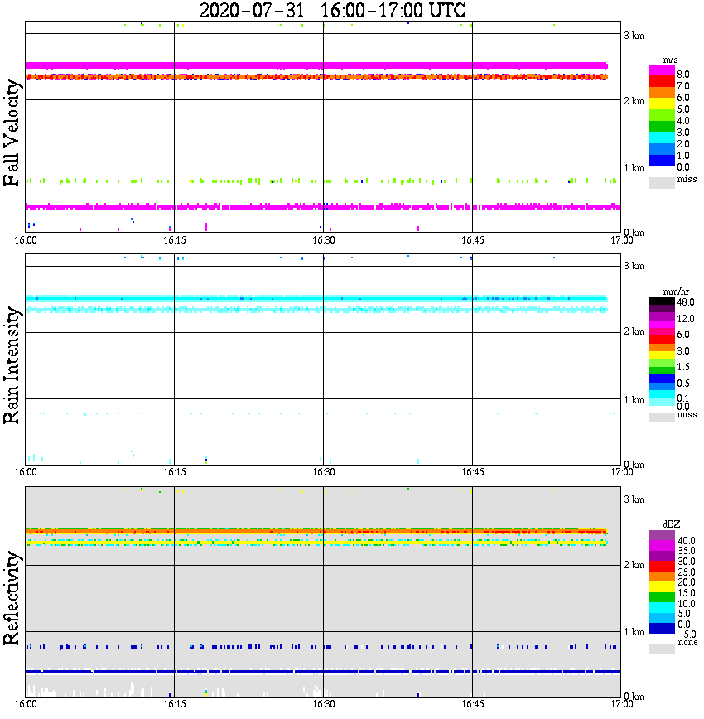Select the yellow swatch in the dBZ legend
Viewport: 704px width, 719px height.
[662, 587]
